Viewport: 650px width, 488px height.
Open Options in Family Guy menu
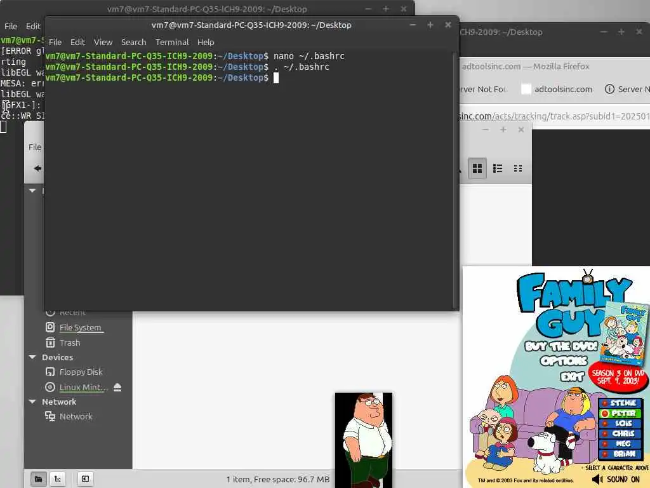564,361
